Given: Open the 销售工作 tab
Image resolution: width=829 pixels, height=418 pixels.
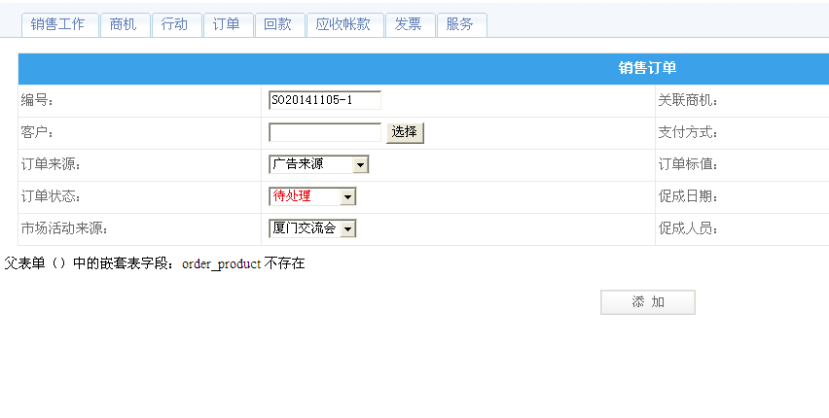Looking at the screenshot, I should (59, 25).
